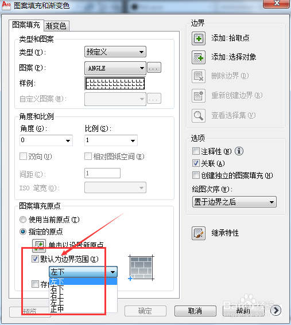Image resolution: width=291 pixels, height=325 pixels.
Task: Expand dialog with the round arrow button
Action: 276,310
